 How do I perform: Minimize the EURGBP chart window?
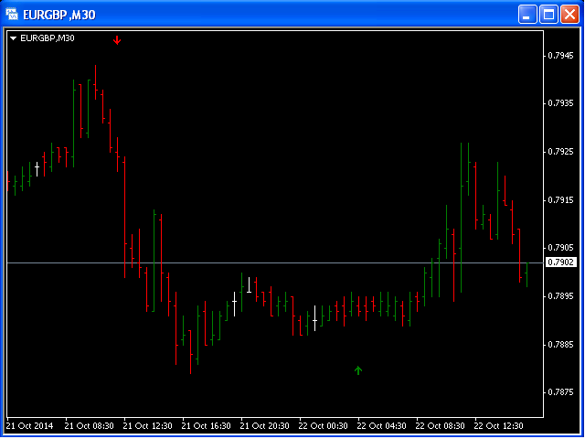tap(528, 14)
